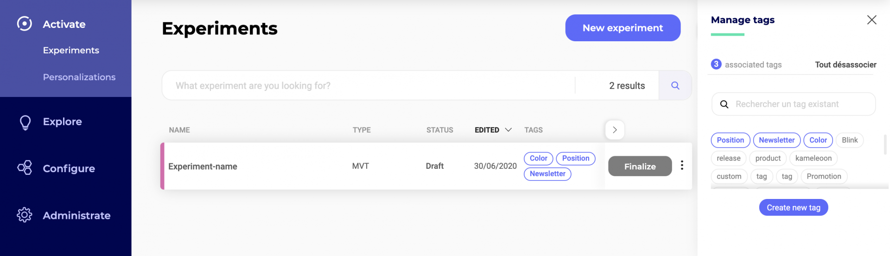Toggle the kameleoon tag on

[814, 158]
